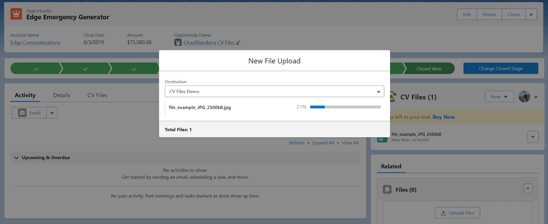Click the View All link
Screen dimensions: 548x224
(350, 143)
